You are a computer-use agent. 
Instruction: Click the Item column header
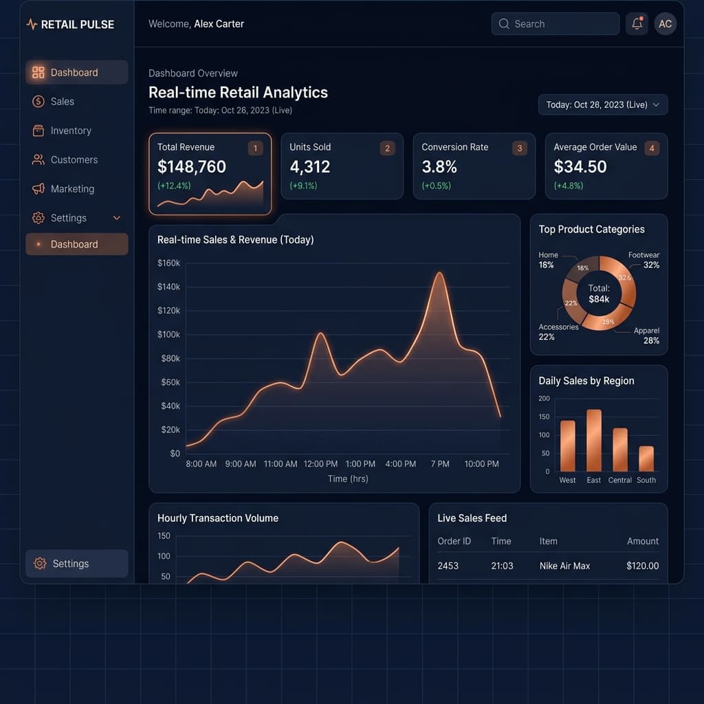click(548, 541)
